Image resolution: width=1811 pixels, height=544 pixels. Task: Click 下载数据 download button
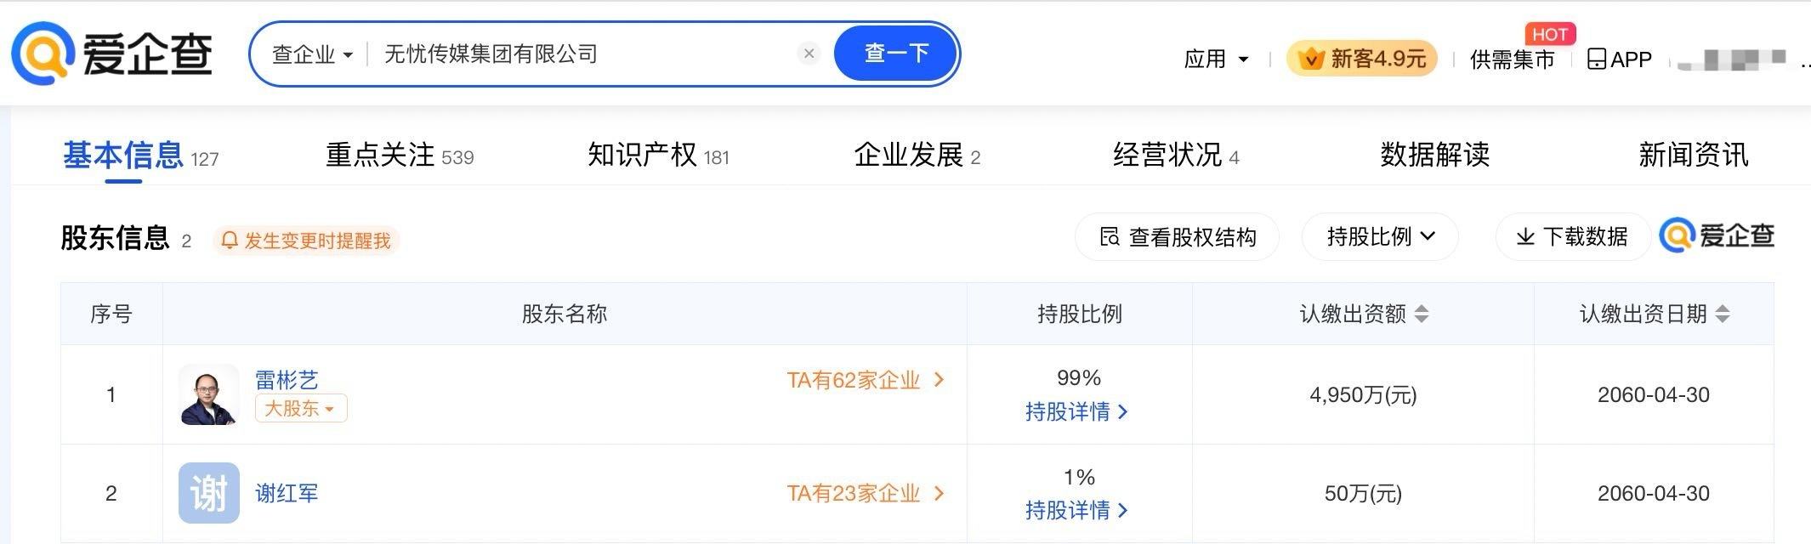pyautogui.click(x=1572, y=237)
